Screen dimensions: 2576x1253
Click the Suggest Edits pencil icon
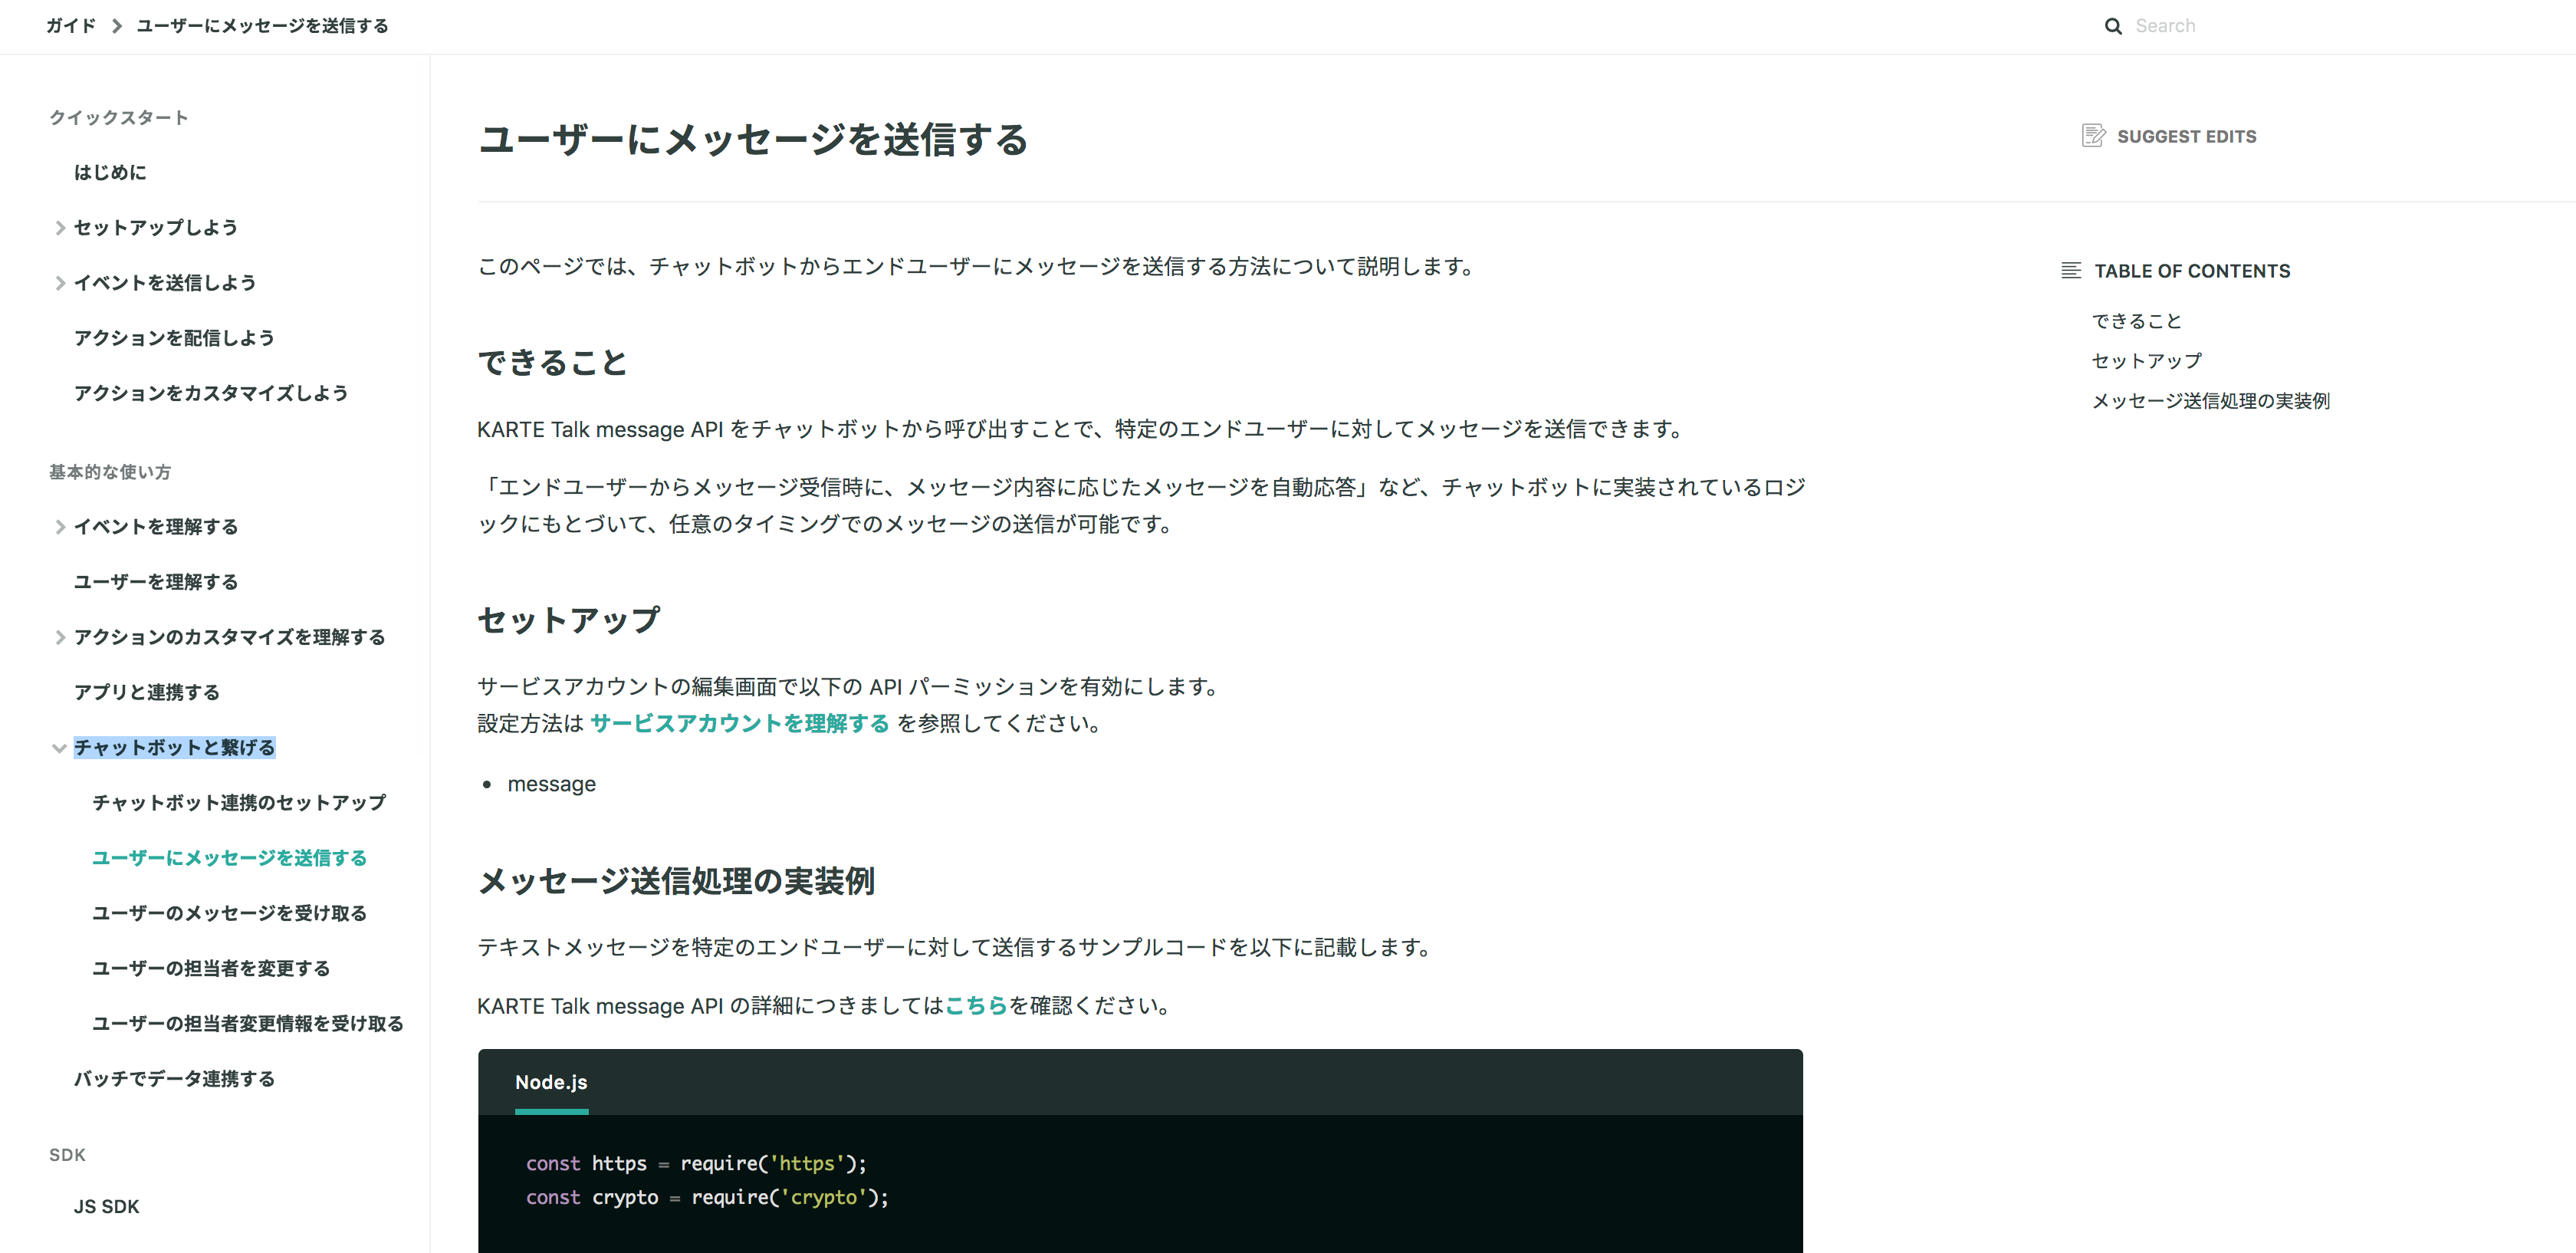pyautogui.click(x=2093, y=136)
